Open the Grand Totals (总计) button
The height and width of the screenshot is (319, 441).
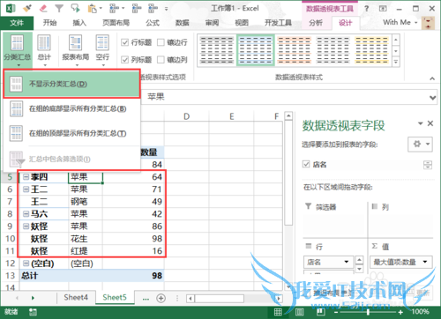(44, 50)
